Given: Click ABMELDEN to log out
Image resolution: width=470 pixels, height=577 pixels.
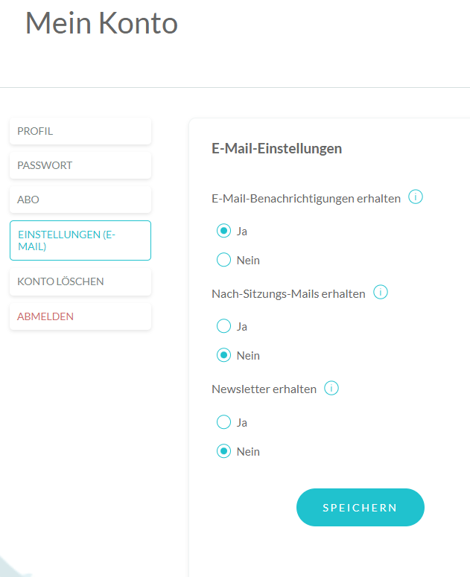Looking at the screenshot, I should pyautogui.click(x=80, y=316).
